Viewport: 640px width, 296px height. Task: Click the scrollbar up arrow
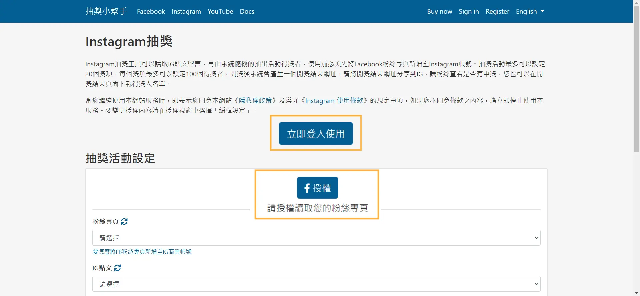tap(637, 3)
